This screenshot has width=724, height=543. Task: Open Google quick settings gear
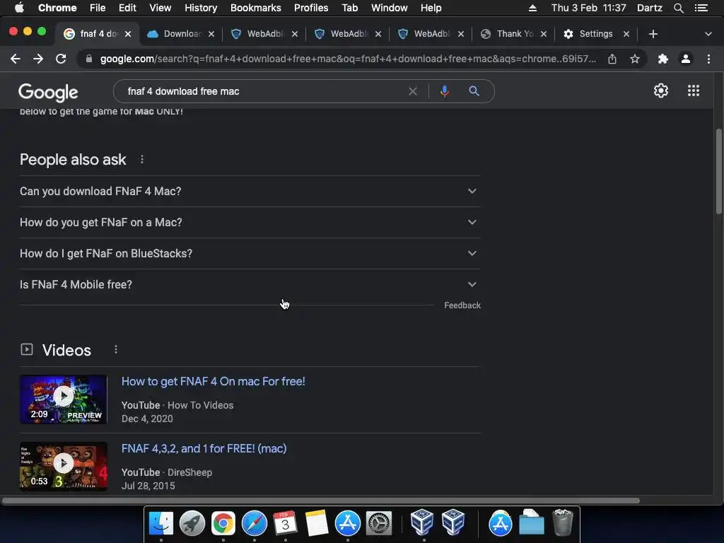(x=661, y=90)
